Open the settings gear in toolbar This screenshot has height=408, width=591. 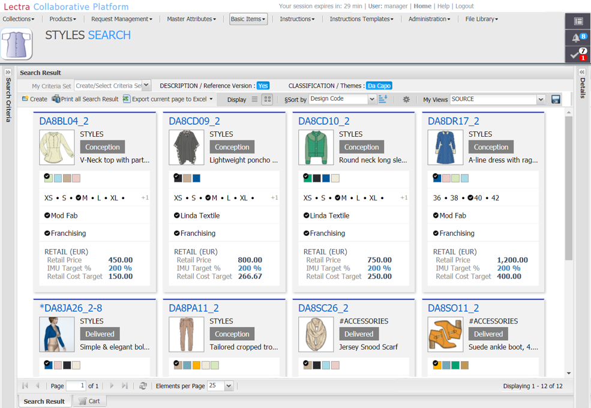[x=406, y=100]
